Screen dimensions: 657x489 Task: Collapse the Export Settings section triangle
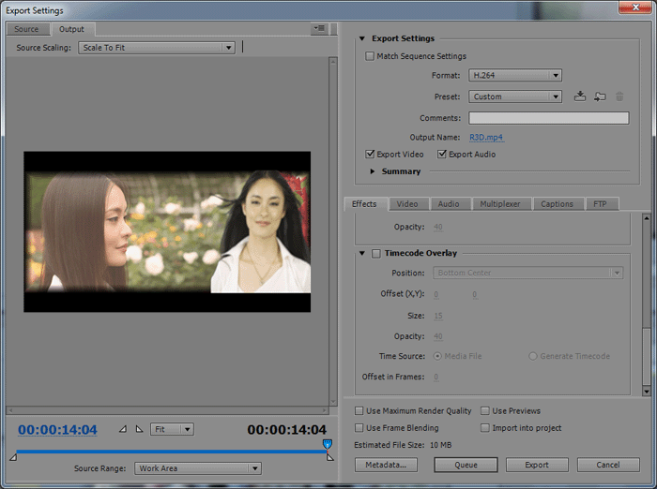pos(362,38)
